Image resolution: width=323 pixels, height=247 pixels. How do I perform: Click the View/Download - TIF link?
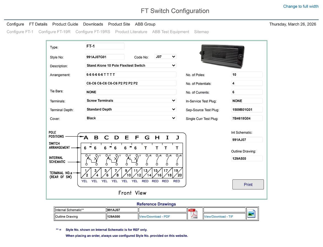pyautogui.click(x=219, y=217)
